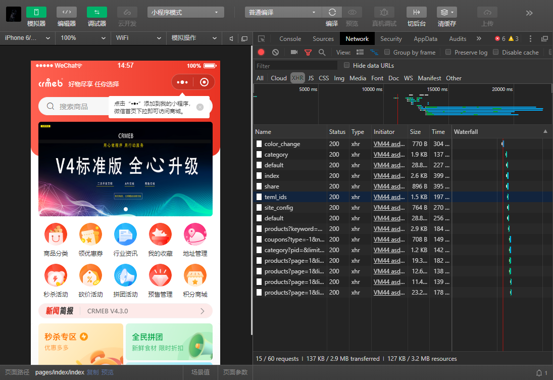
Task: Enable the Group by frame checkbox
Action: [387, 52]
